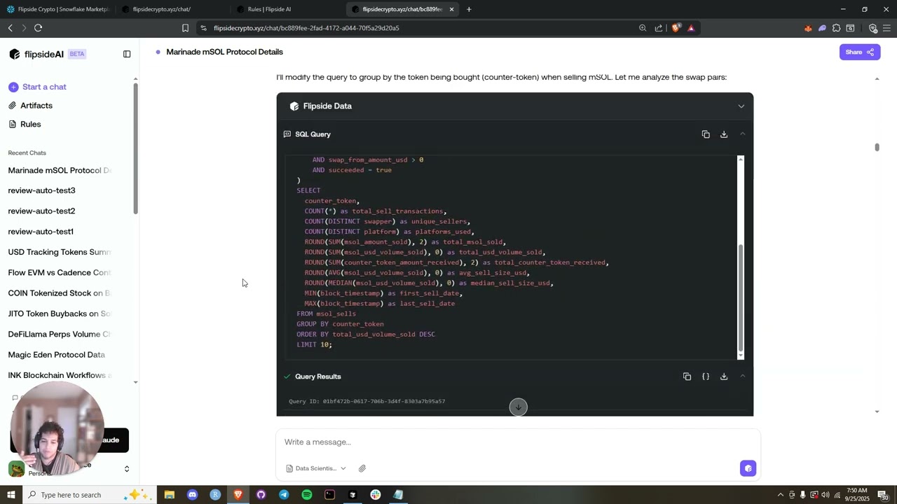Close the active browser tab

coord(451,9)
